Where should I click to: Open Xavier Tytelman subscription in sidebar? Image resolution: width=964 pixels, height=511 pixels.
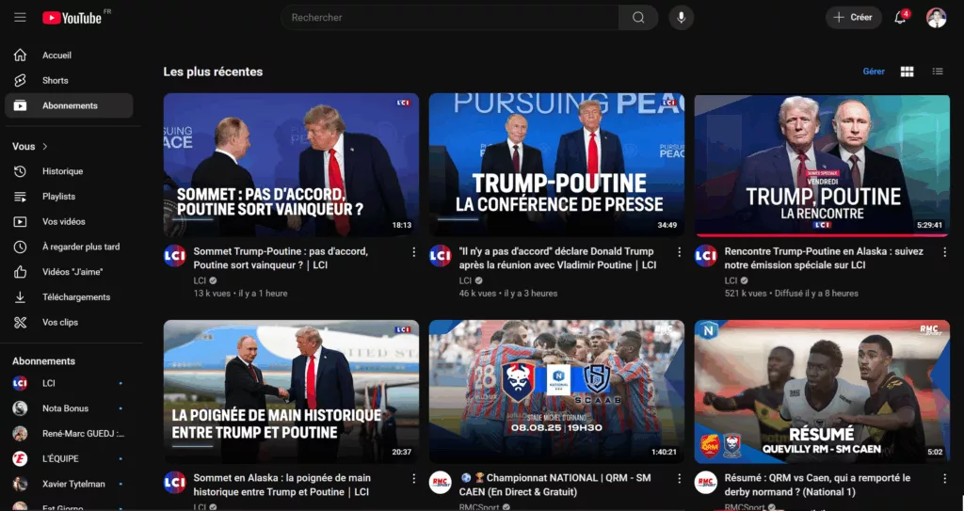(x=69, y=485)
